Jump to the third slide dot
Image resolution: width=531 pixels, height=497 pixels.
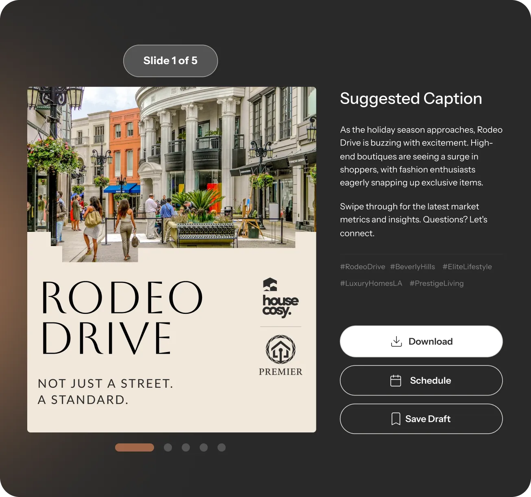[186, 447]
